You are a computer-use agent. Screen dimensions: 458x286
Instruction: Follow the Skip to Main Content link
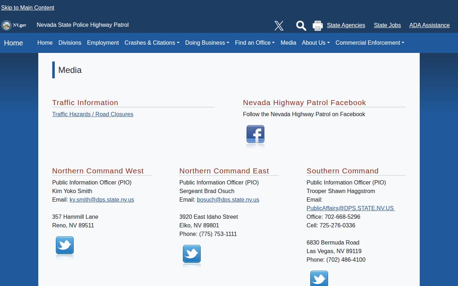(28, 8)
